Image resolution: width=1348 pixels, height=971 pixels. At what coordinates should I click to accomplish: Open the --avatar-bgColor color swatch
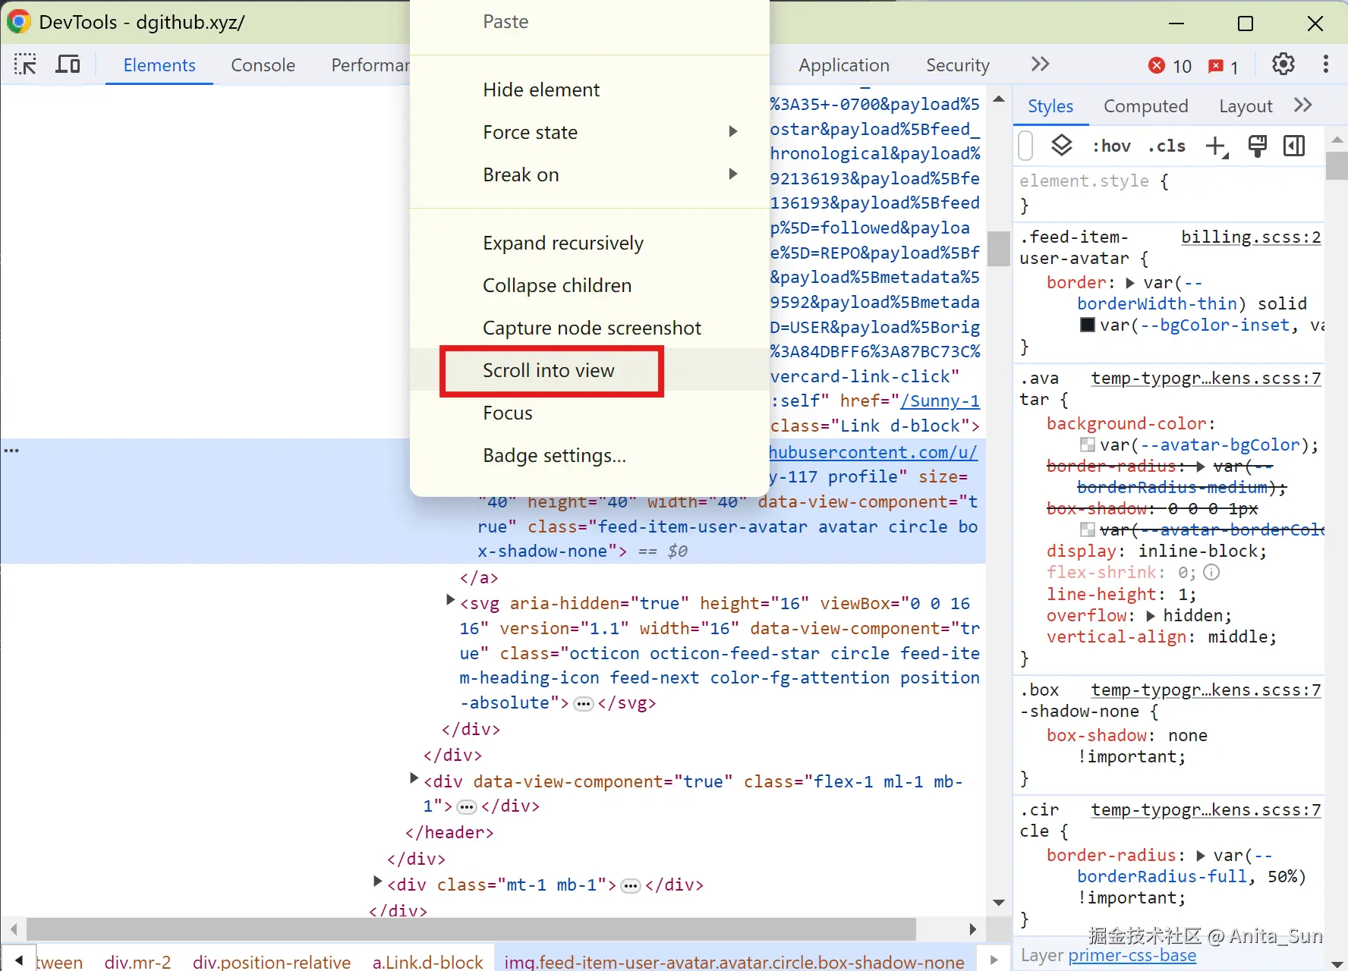click(1088, 445)
